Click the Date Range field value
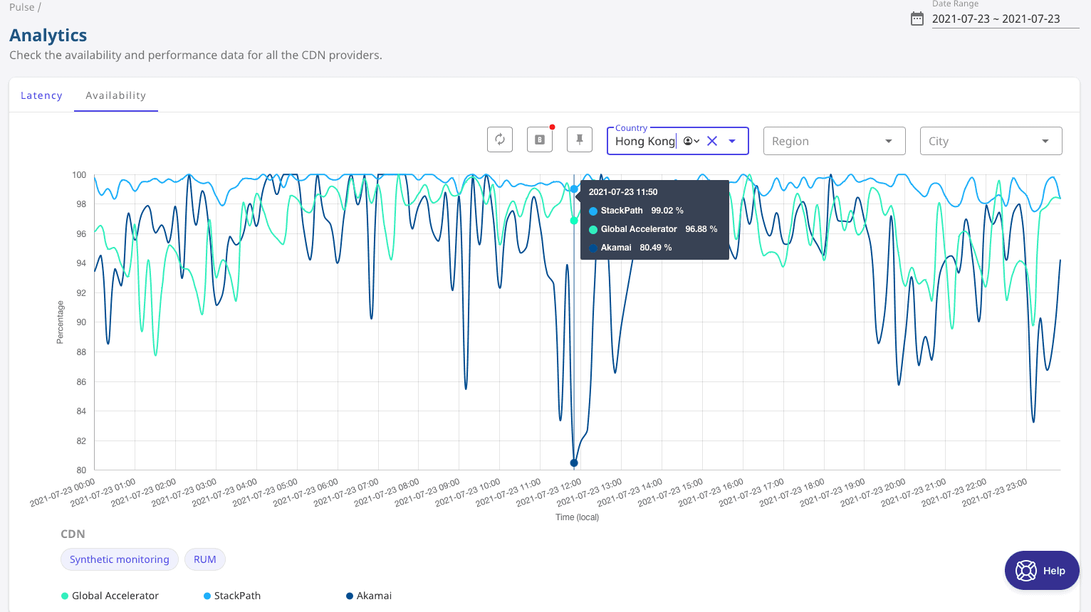The width and height of the screenshot is (1091, 612). coord(996,19)
